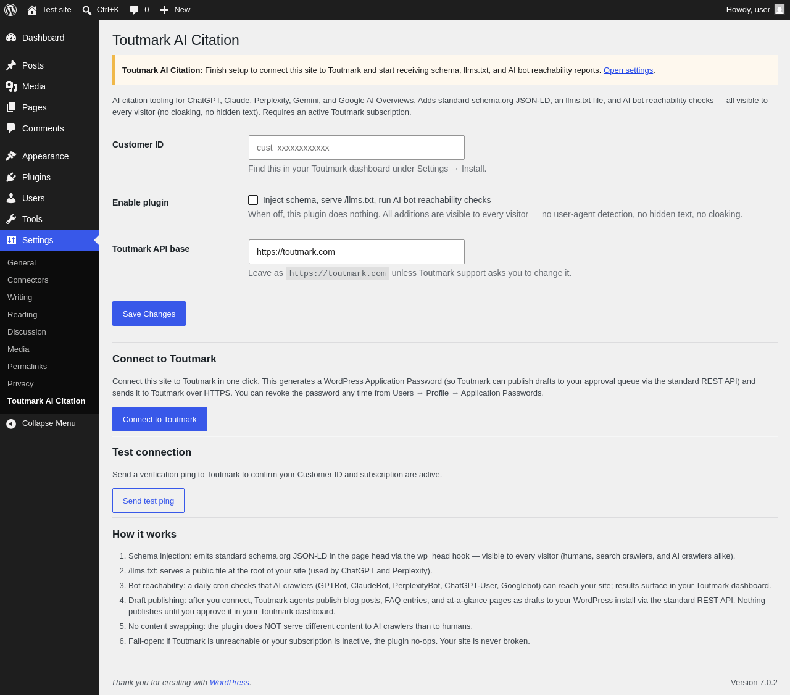Viewport: 790px width, 695px height.
Task: Click the Pages stacked-sheets icon
Action: click(11, 107)
